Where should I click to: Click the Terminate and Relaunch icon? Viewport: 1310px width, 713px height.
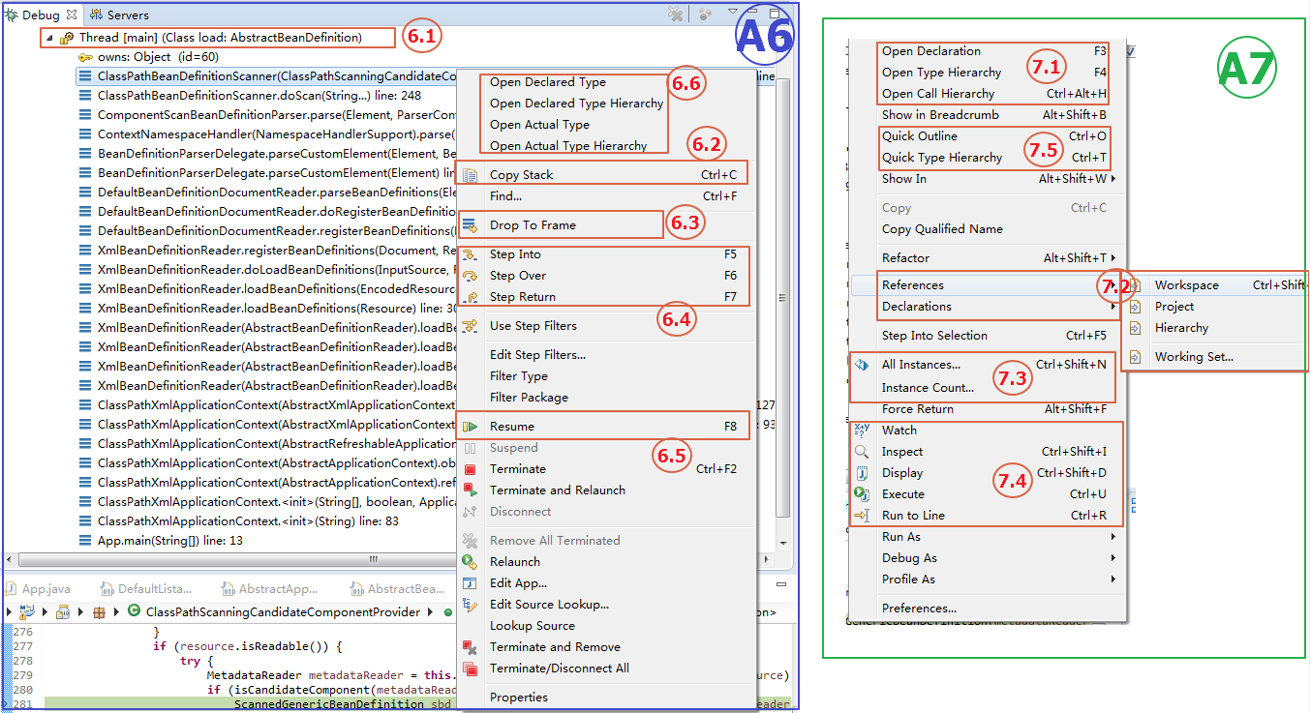pyautogui.click(x=470, y=490)
